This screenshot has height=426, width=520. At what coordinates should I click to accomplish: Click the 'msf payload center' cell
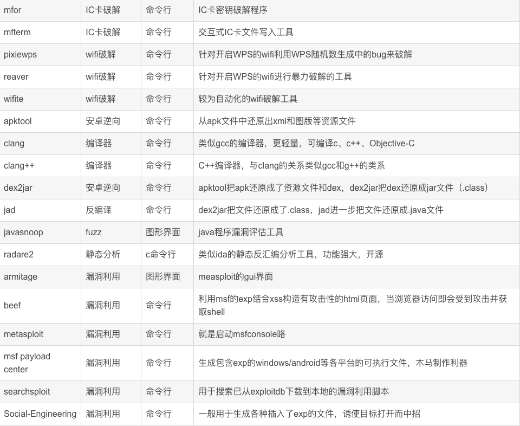click(27, 363)
